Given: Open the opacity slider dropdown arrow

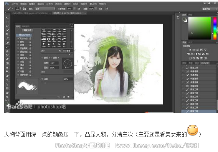Looking at the screenshot, I should 74,9.
